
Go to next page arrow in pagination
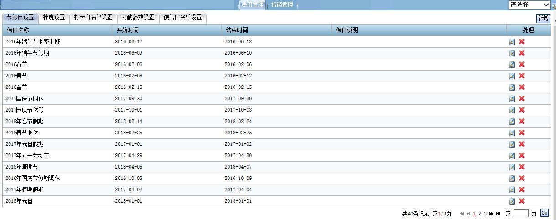point(491,214)
